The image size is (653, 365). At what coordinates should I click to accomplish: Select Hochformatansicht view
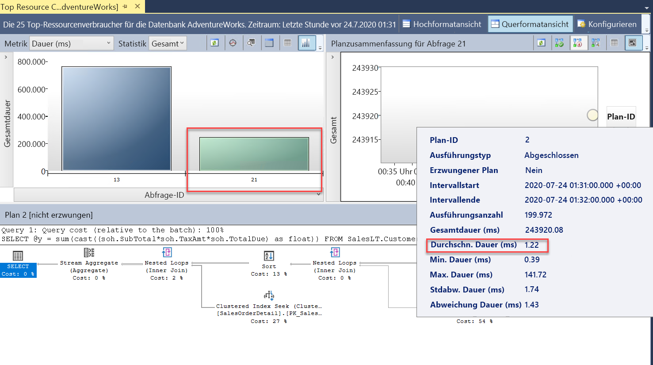(442, 24)
